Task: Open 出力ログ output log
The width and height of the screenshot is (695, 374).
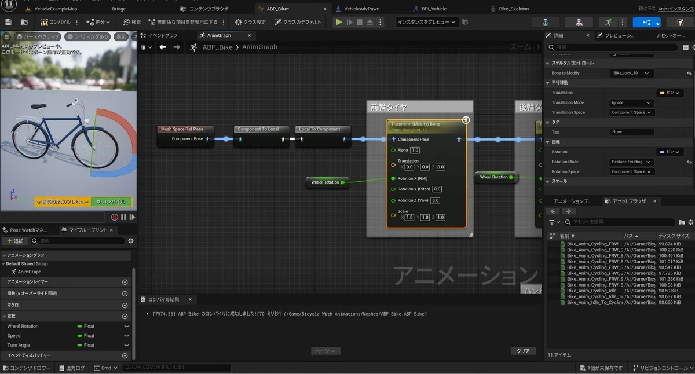Action: tap(71, 368)
